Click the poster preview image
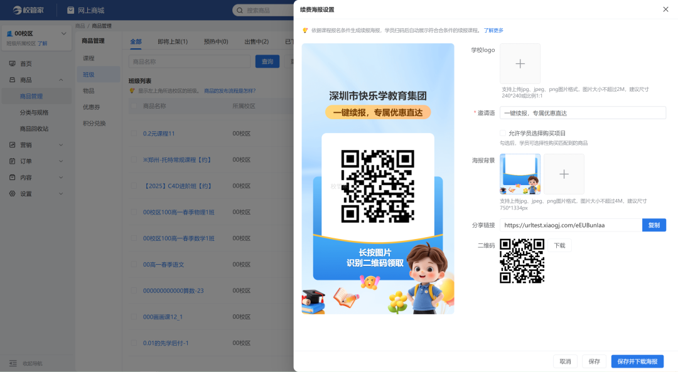 click(x=378, y=178)
